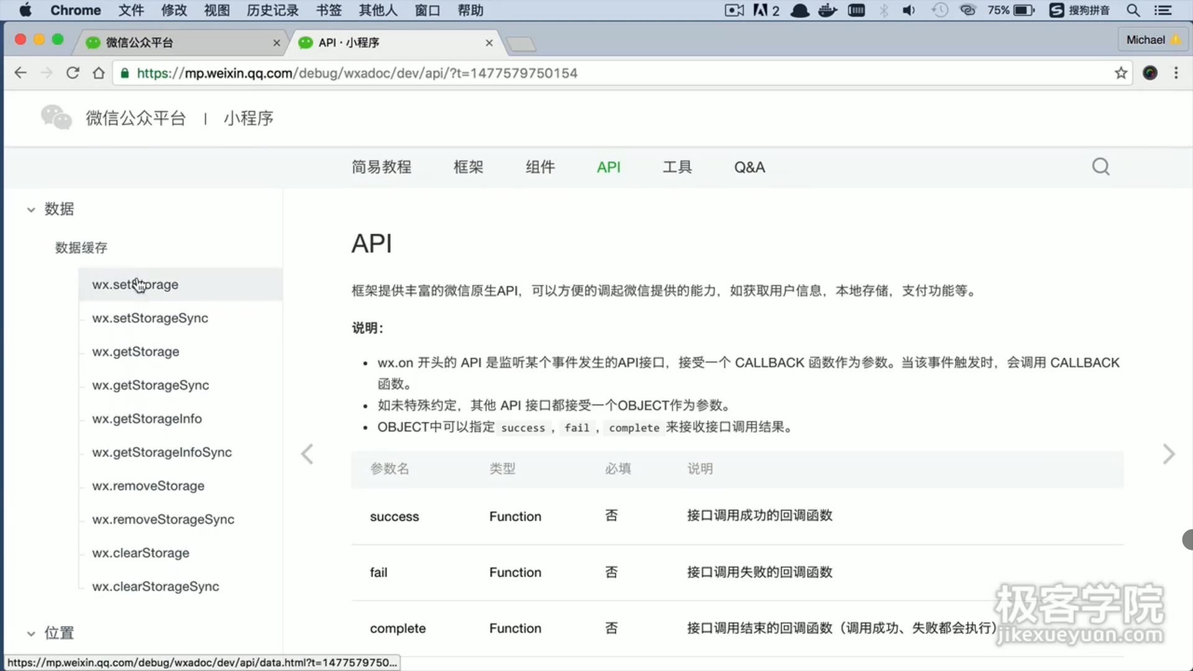Viewport: 1193px width, 671px height.
Task: Click the Bluetooth icon in menu bar
Action: coord(884,10)
